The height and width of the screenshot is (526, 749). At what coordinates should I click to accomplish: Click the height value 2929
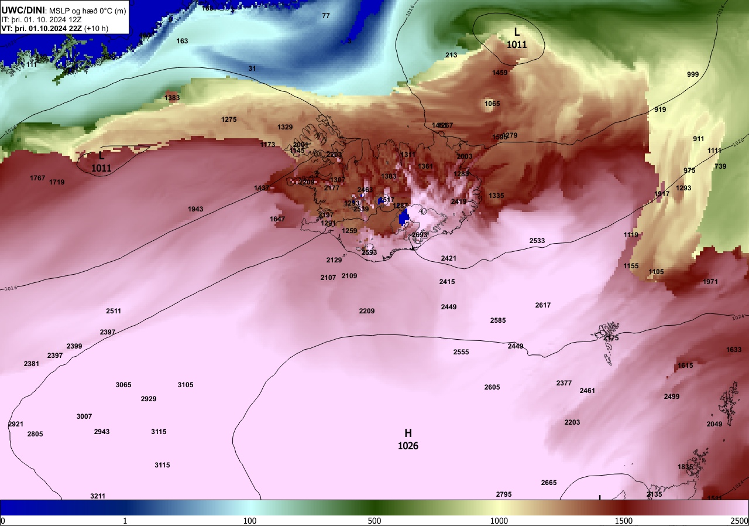coord(149,399)
